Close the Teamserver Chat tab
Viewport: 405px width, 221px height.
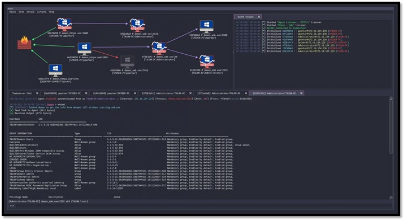(x=37, y=93)
